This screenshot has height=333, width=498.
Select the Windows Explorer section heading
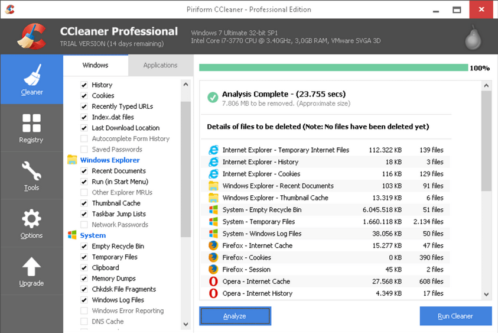[110, 160]
